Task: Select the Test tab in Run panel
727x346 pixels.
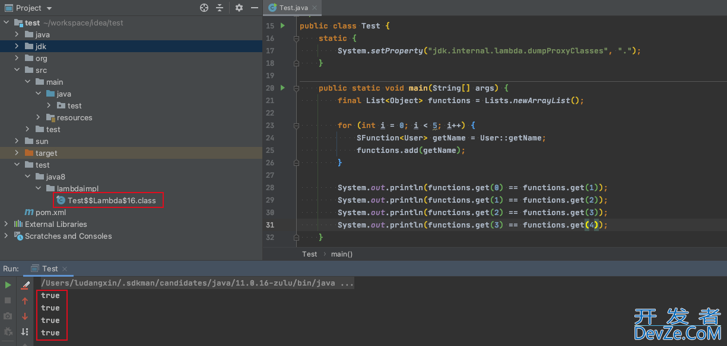Action: [50, 268]
